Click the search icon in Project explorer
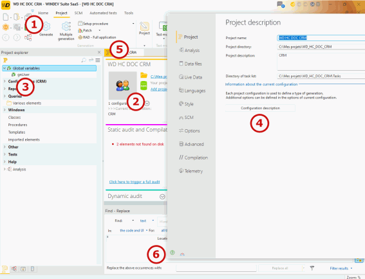Image resolution: width=365 pixels, height=279 pixels. [x=84, y=60]
